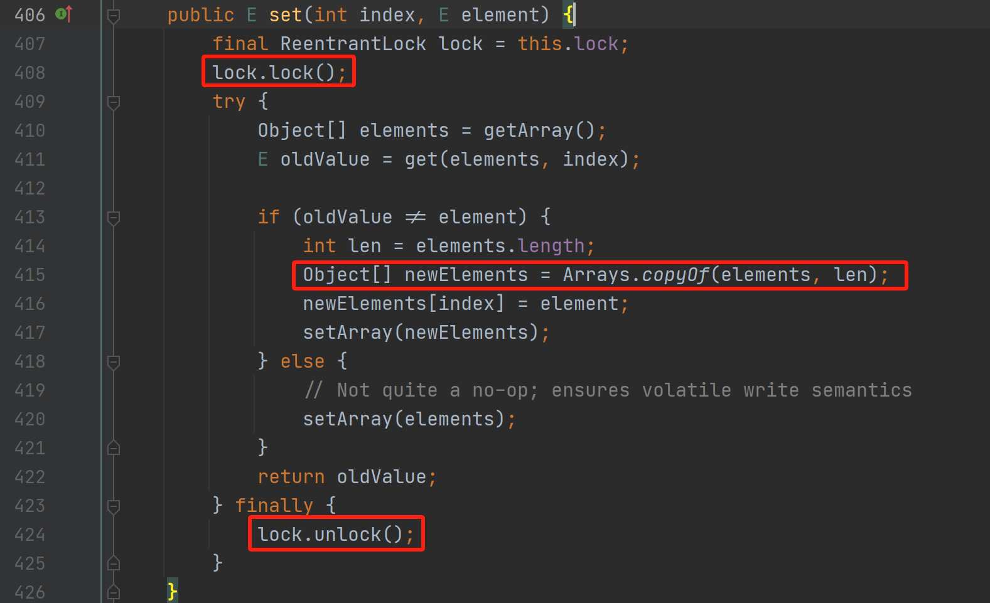Click the 'set' method name in the signature
This screenshot has height=603, width=990.
pos(286,15)
